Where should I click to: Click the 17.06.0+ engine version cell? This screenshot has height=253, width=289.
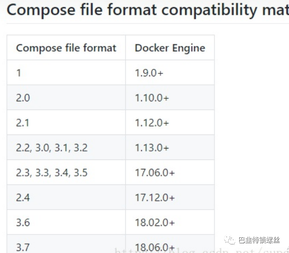click(x=170, y=172)
